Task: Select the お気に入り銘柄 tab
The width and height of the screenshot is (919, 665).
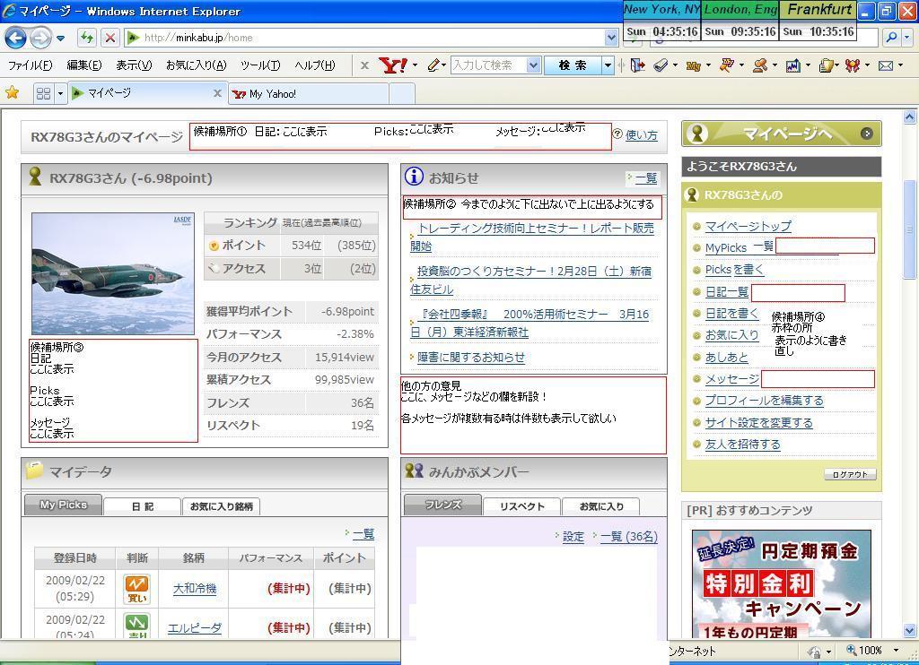Action: coord(221,506)
